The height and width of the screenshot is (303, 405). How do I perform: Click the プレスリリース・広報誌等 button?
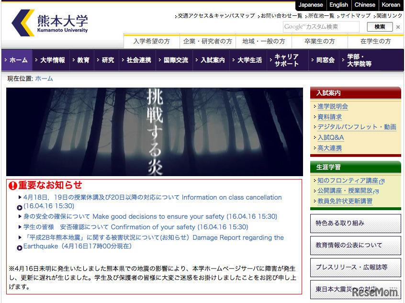[355, 268]
